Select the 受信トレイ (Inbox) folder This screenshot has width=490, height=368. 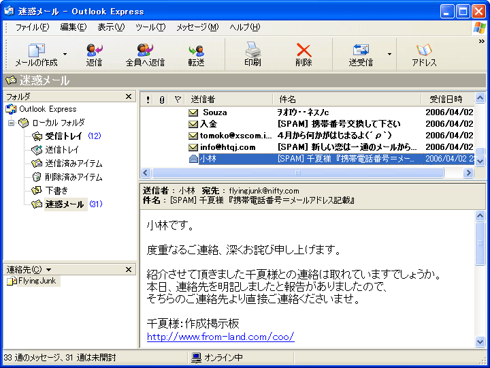(64, 136)
